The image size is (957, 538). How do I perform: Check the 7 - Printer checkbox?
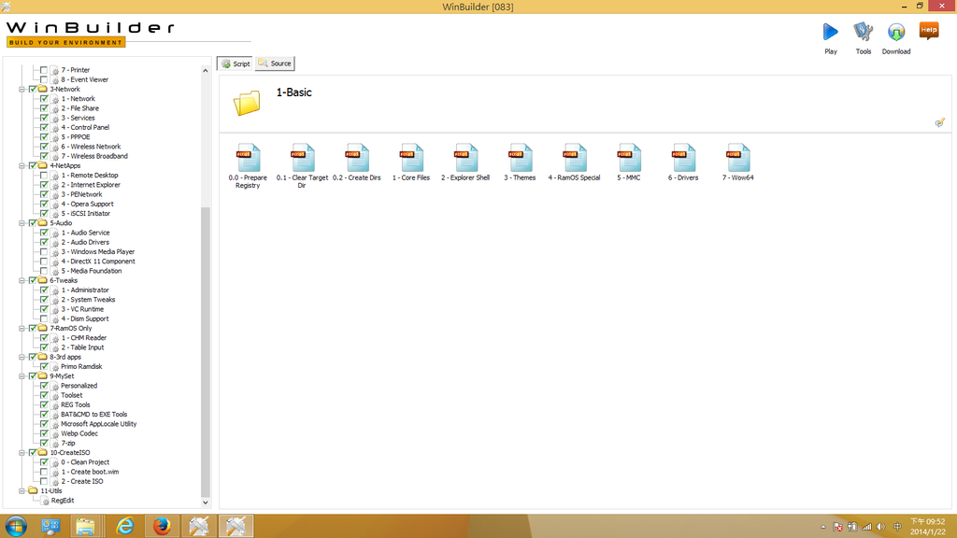coord(44,70)
